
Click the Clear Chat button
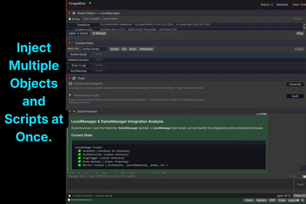299,5
